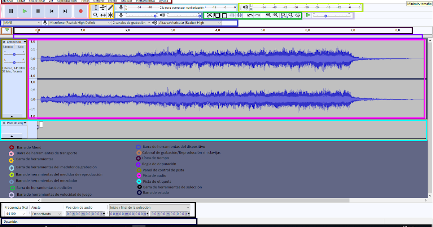Solo the amanecer track
The image size is (433, 227).
(21, 46)
